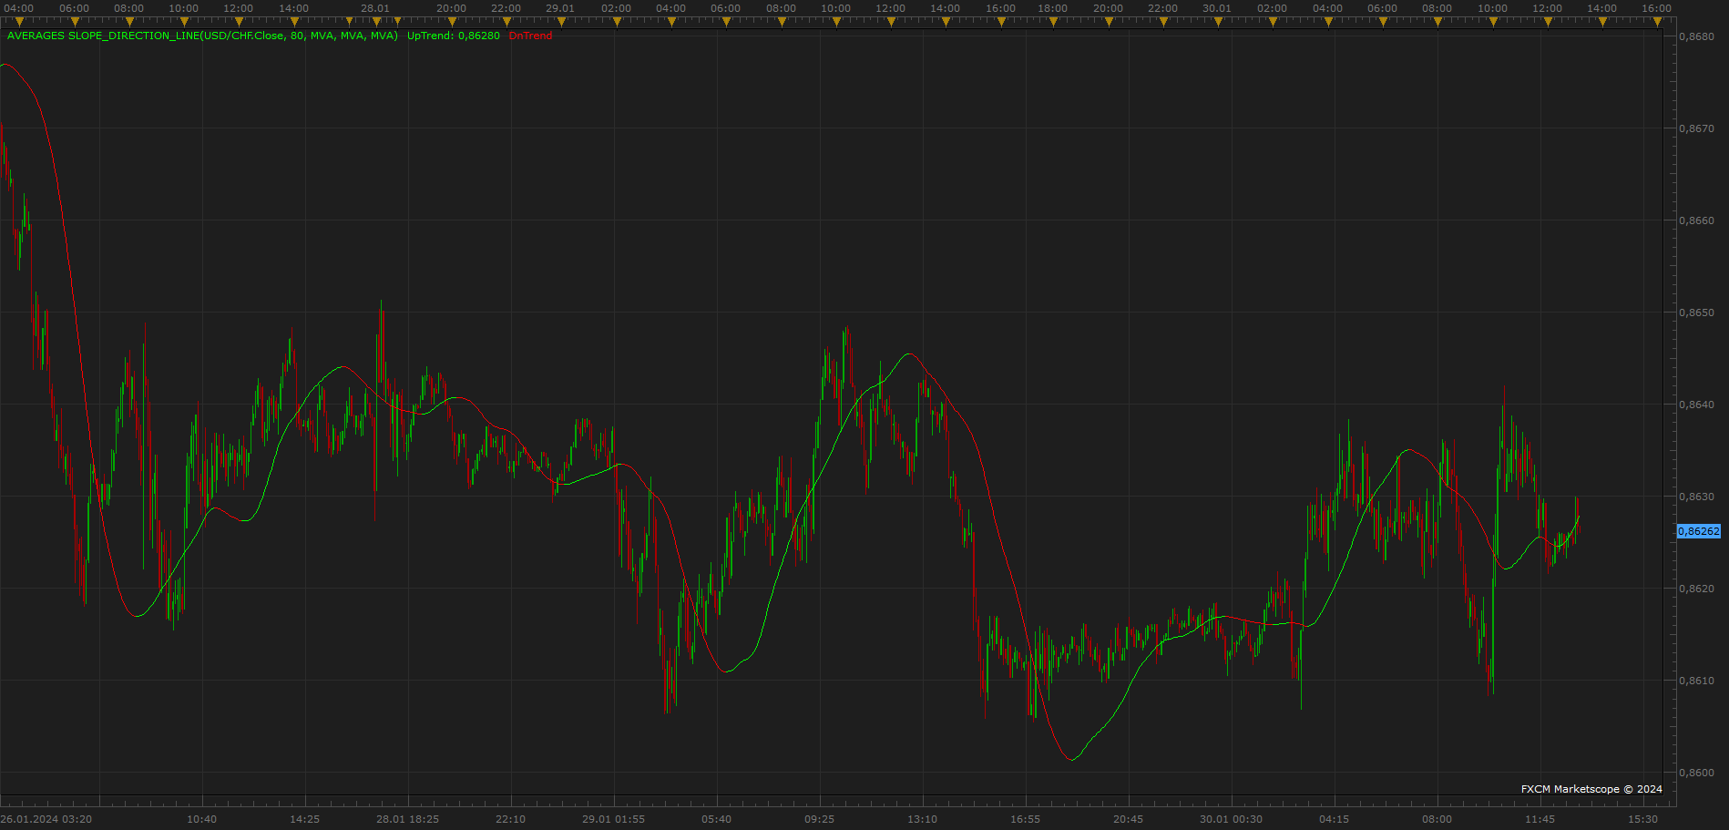
Task: Click the 14:25 bottom time label
Action: pos(305,819)
